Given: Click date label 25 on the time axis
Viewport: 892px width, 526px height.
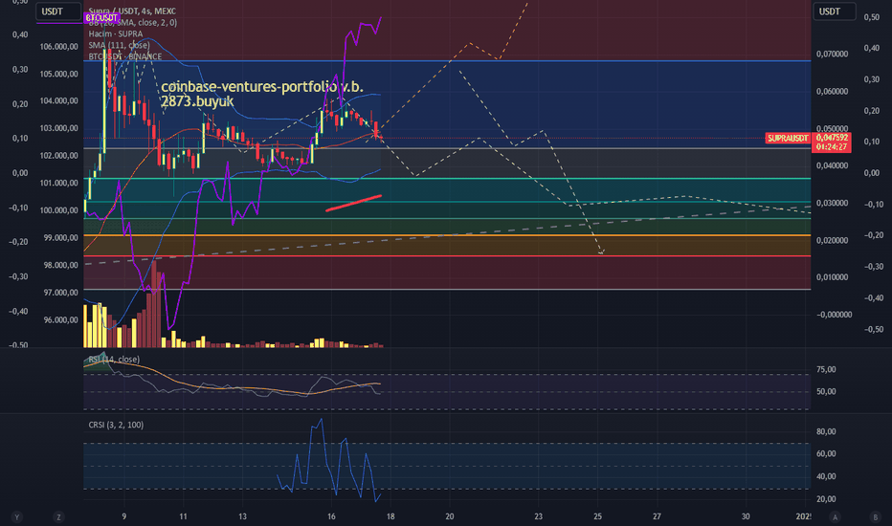Looking at the screenshot, I should (597, 516).
